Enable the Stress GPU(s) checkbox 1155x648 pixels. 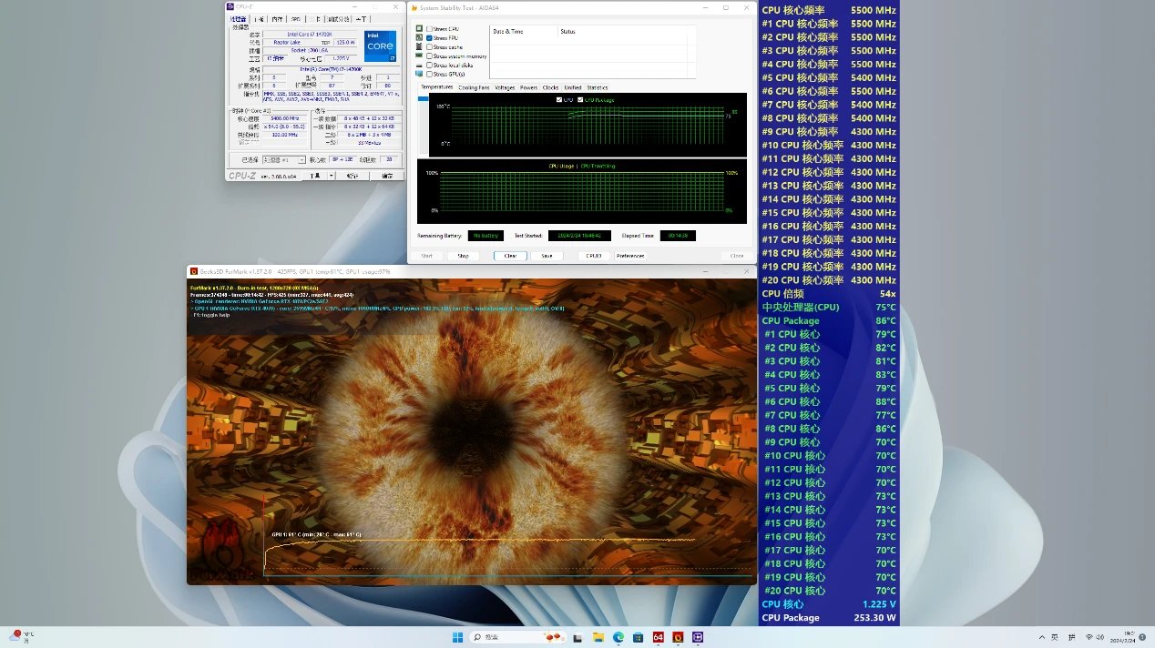429,74
